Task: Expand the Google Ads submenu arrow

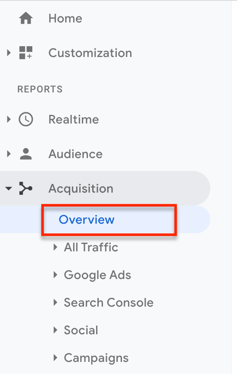Action: (x=56, y=275)
